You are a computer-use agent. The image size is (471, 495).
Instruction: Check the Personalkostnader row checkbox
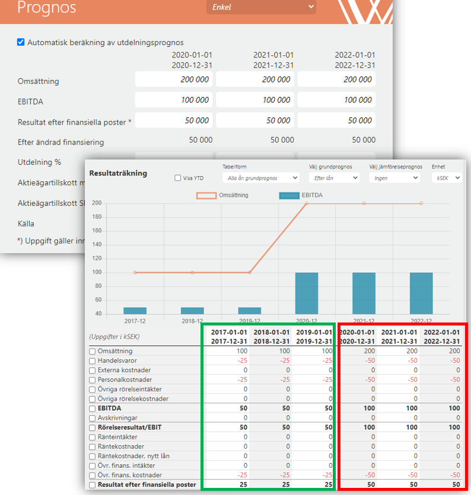click(92, 380)
